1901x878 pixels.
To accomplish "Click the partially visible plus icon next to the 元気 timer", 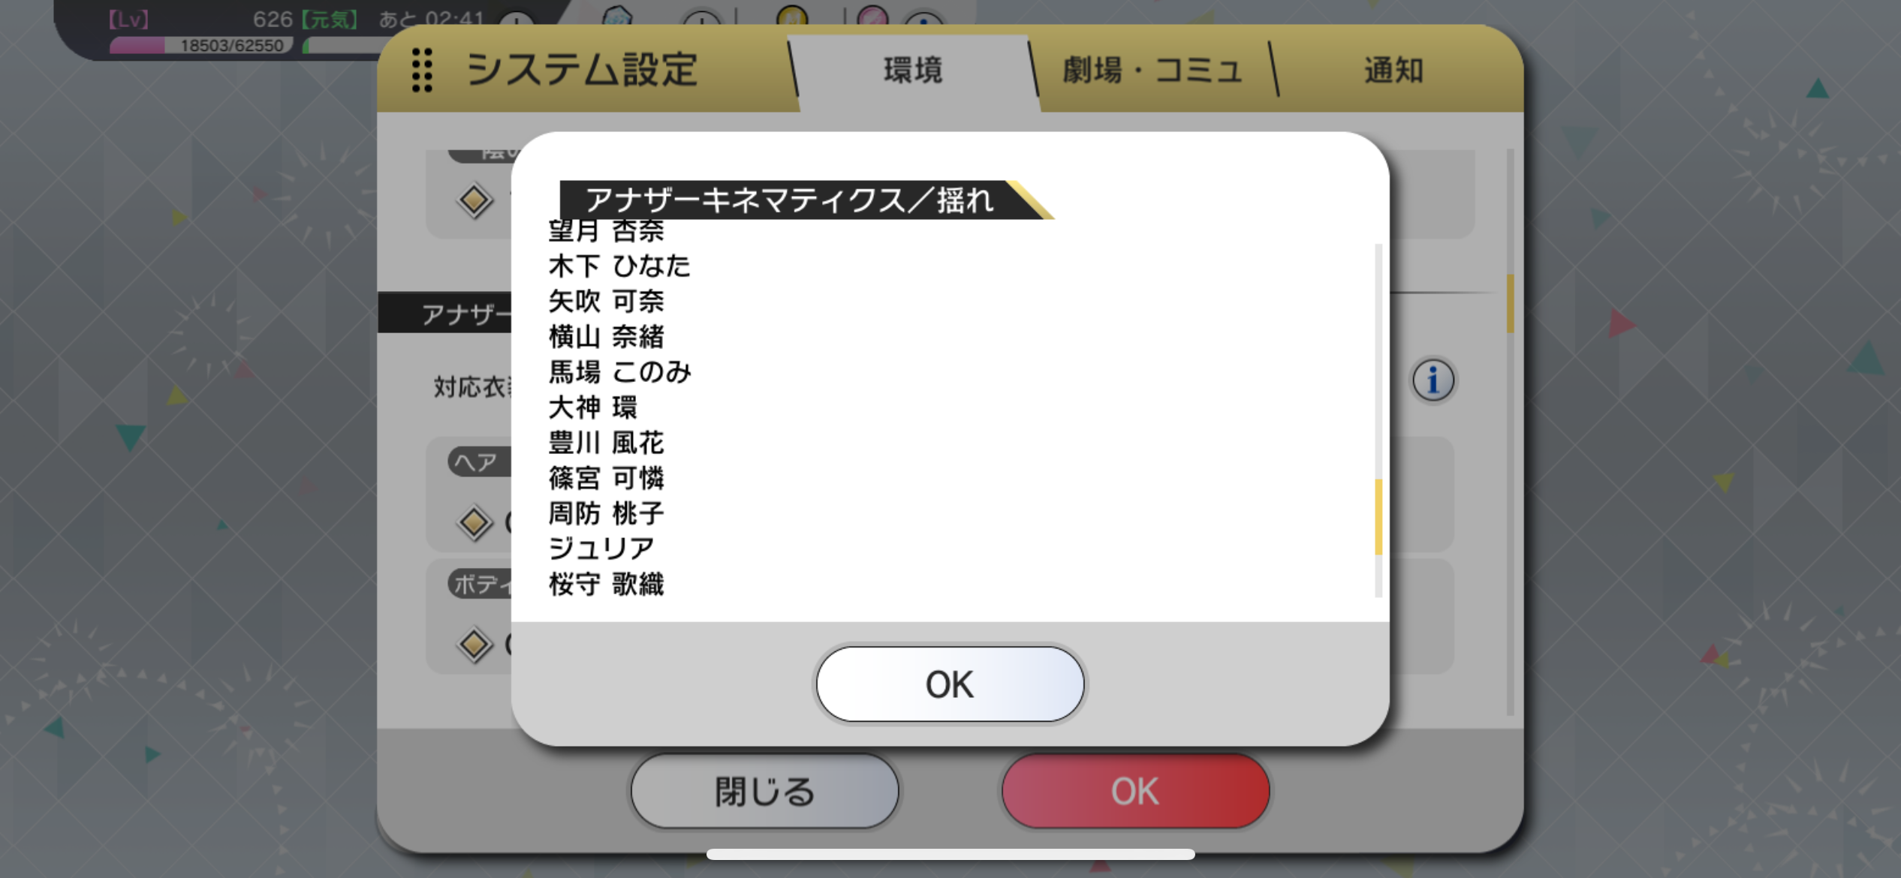I will (517, 20).
